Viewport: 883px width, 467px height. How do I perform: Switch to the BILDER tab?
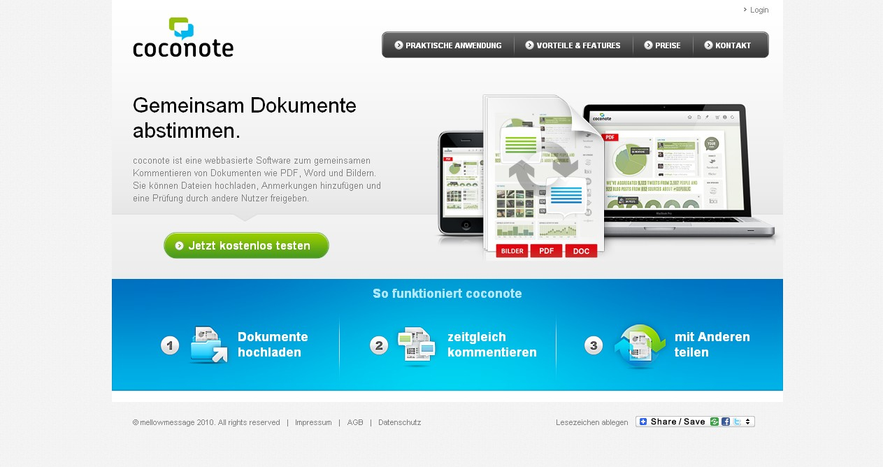512,250
